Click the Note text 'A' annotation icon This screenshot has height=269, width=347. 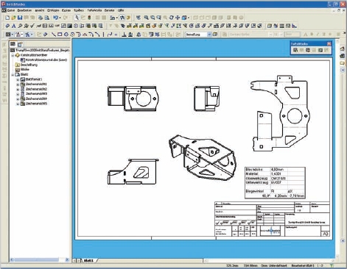14,26
